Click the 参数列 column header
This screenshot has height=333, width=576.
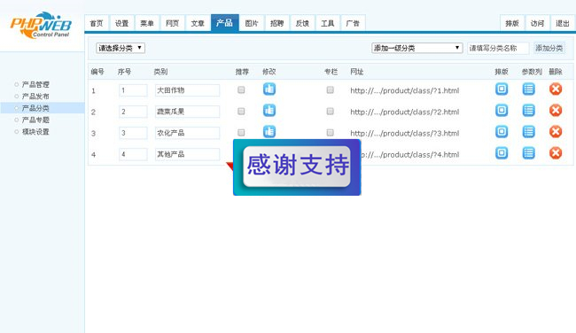coord(532,72)
